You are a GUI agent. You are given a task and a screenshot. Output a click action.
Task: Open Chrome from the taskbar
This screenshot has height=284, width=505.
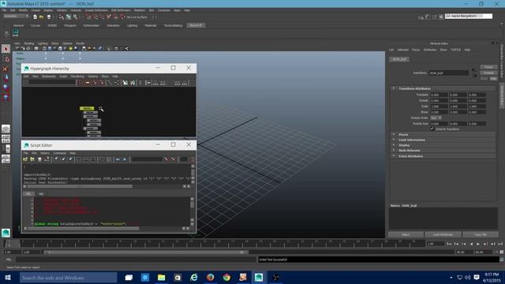[226, 277]
